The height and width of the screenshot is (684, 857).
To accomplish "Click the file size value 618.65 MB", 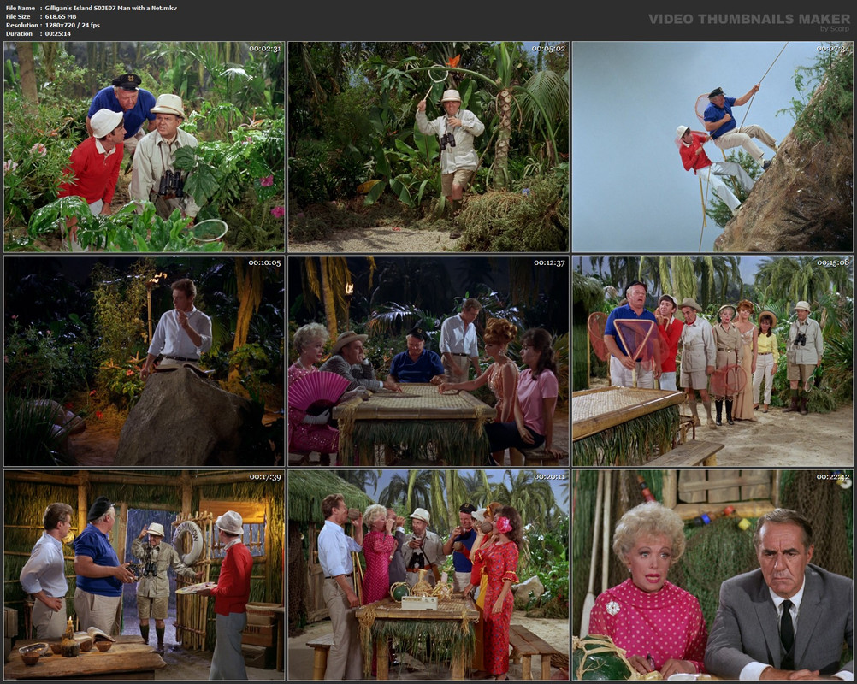I will [61, 16].
